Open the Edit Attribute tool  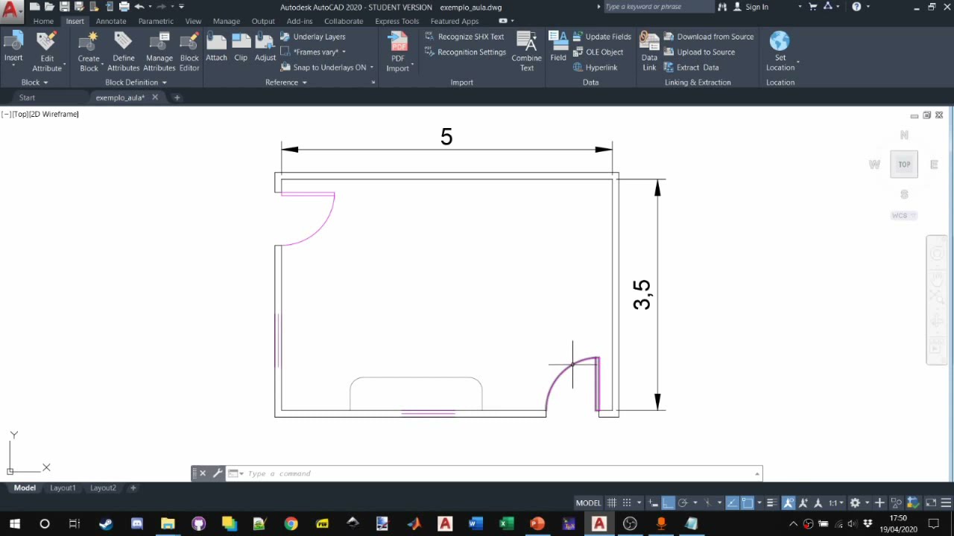coord(47,51)
